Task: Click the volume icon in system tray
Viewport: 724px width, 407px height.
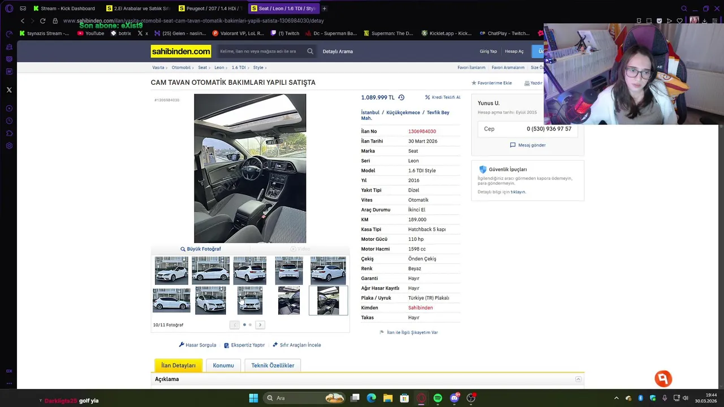Action: point(685,398)
